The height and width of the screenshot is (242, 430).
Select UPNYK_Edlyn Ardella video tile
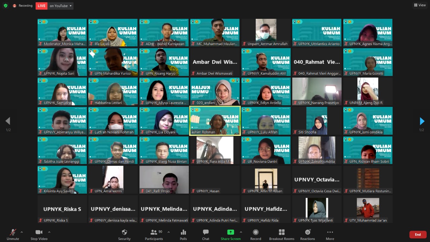tap(266, 91)
